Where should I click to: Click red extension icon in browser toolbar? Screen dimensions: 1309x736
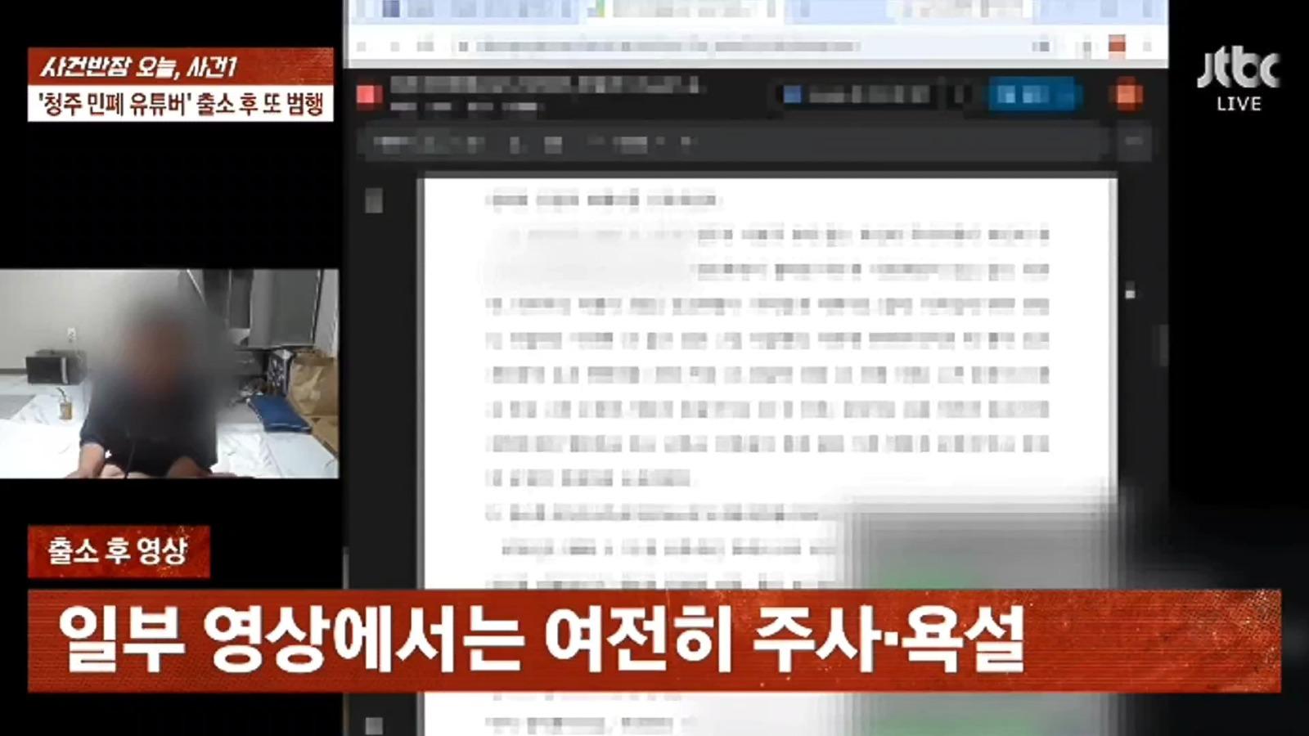(1117, 46)
